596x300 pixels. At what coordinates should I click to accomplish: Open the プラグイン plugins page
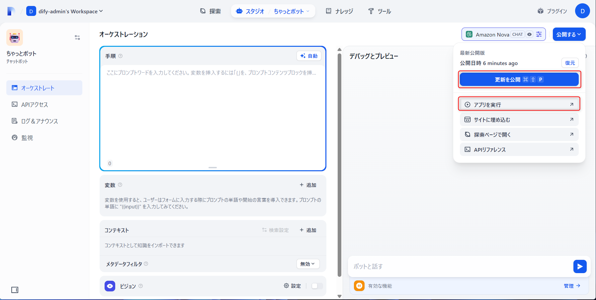[x=552, y=11]
